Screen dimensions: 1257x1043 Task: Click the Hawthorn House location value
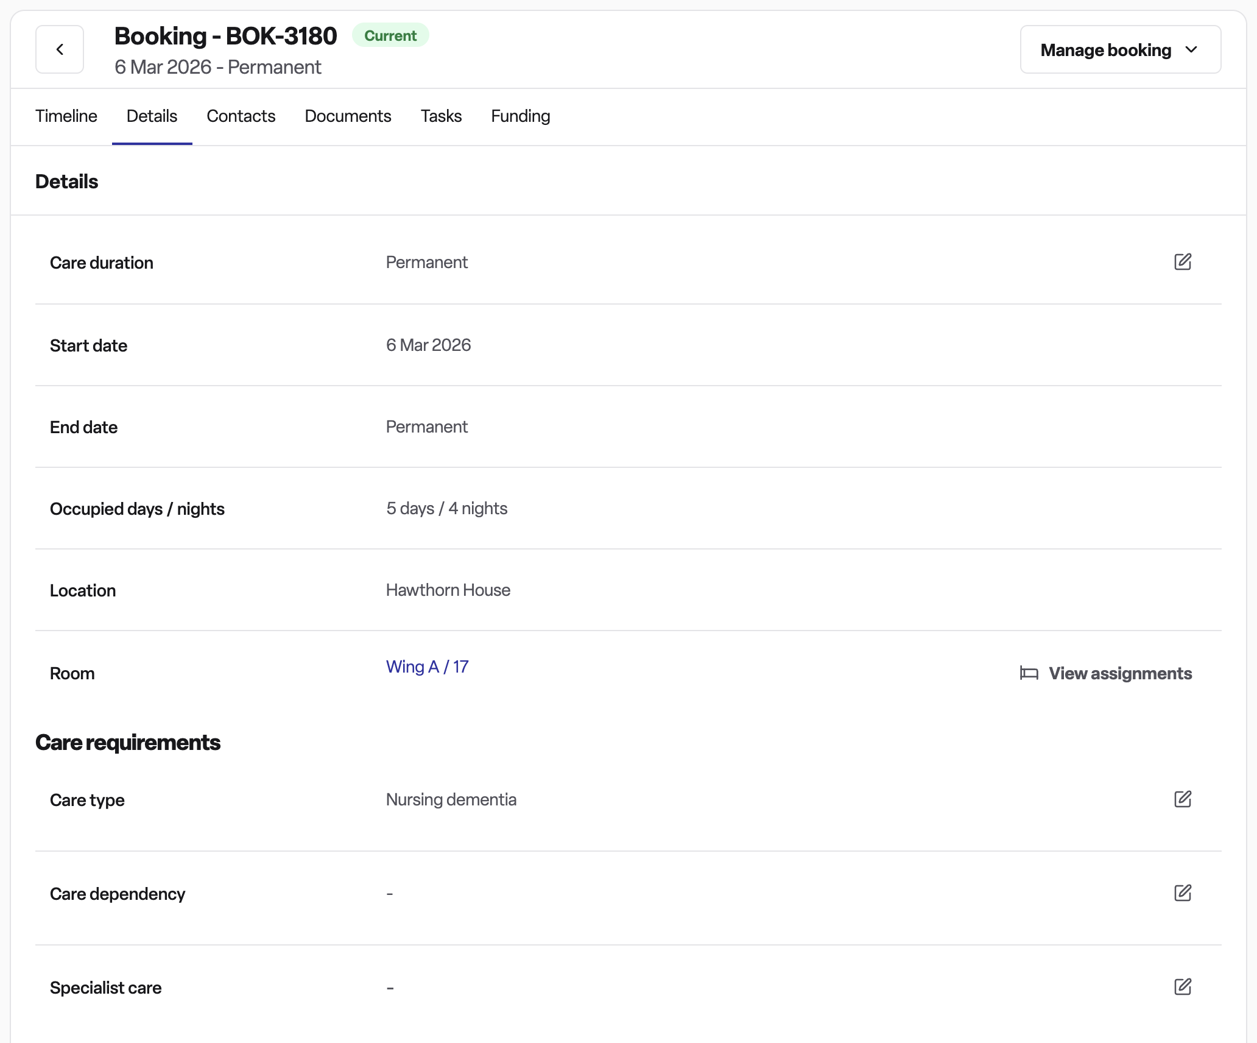click(x=448, y=590)
